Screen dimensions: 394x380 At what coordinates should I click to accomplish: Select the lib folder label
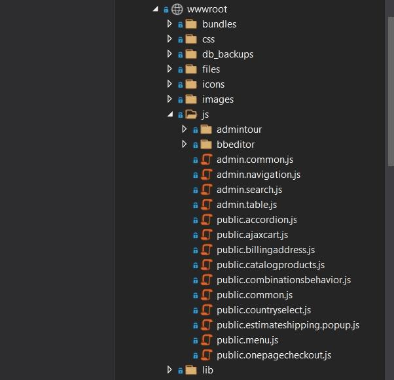coord(207,370)
